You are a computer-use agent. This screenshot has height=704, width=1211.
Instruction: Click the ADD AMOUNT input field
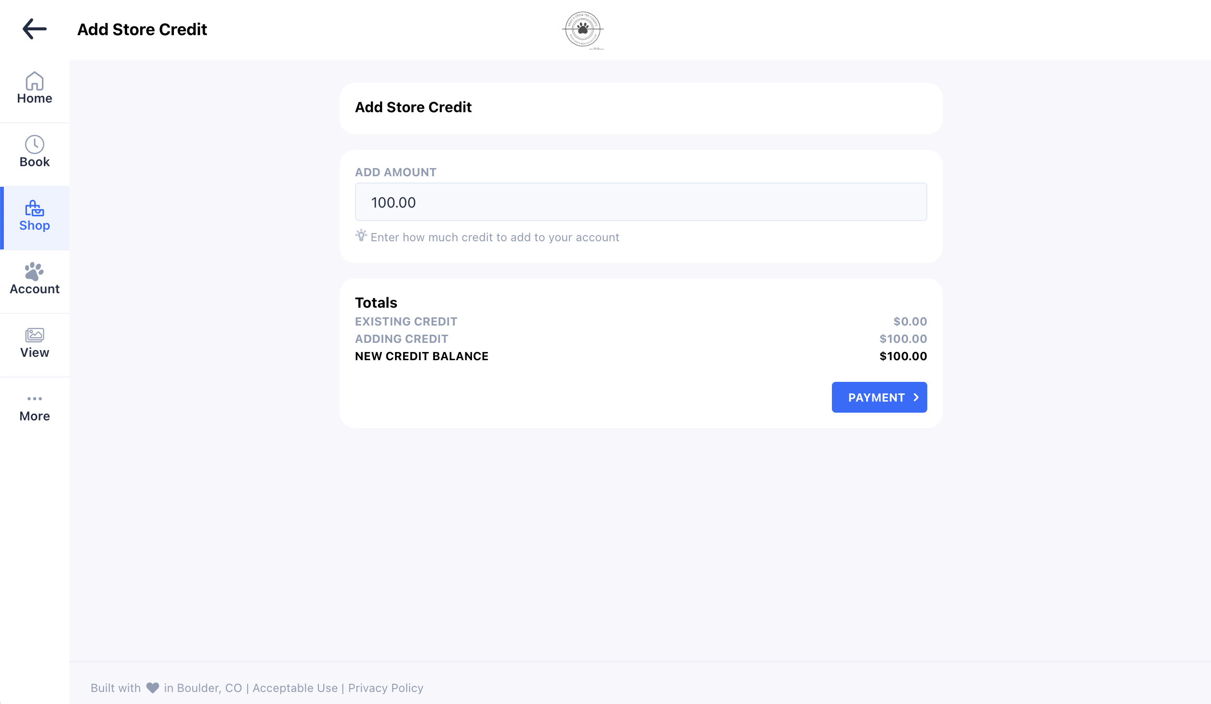click(641, 202)
